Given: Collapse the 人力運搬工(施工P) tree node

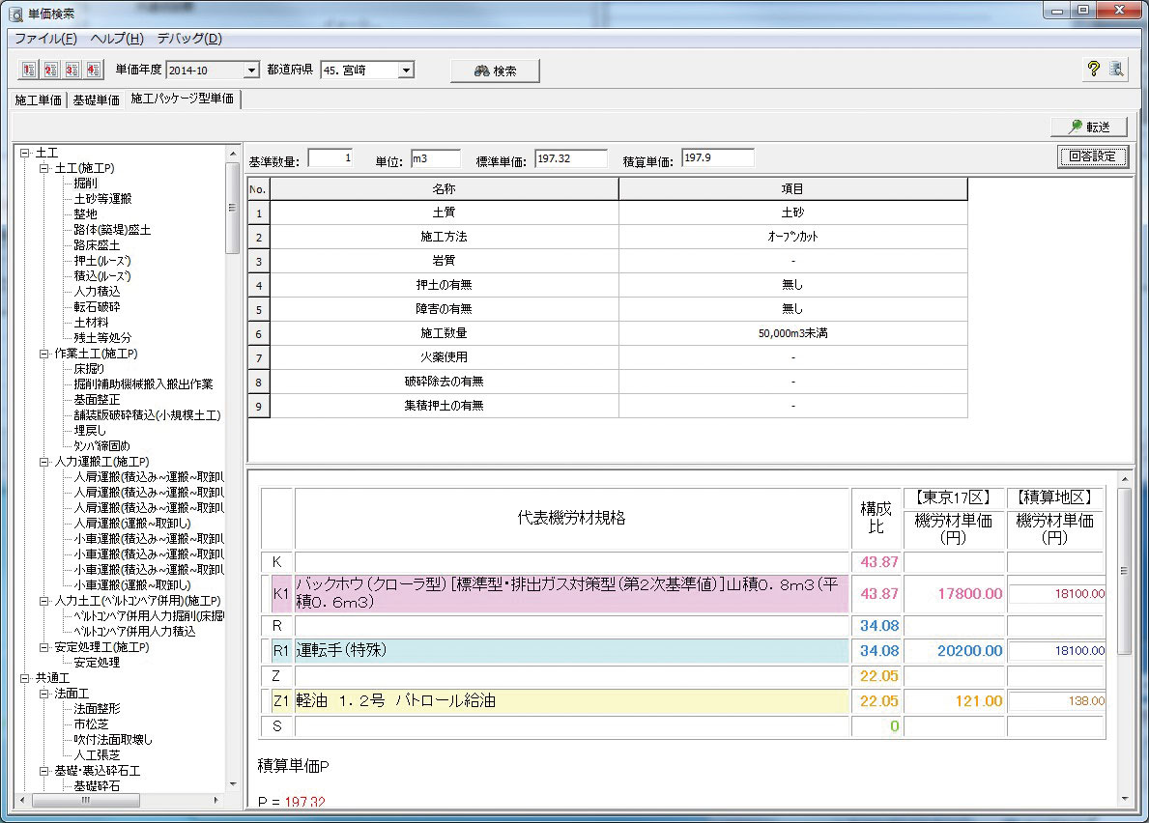Looking at the screenshot, I should point(43,462).
